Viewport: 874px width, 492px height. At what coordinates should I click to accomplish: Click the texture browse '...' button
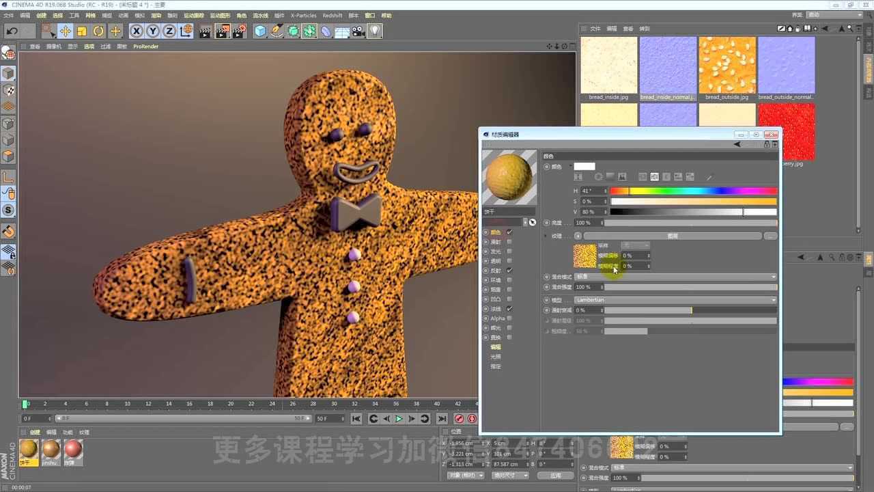click(x=770, y=236)
